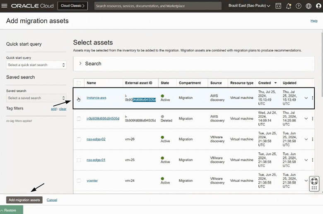Click the top search resources field
Viewport: 323px width, 214px height.
click(157, 6)
